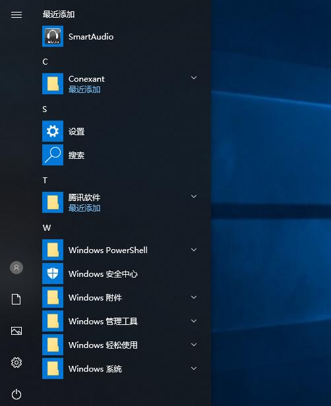
Task: Select the Conexant label
Action: (x=86, y=78)
